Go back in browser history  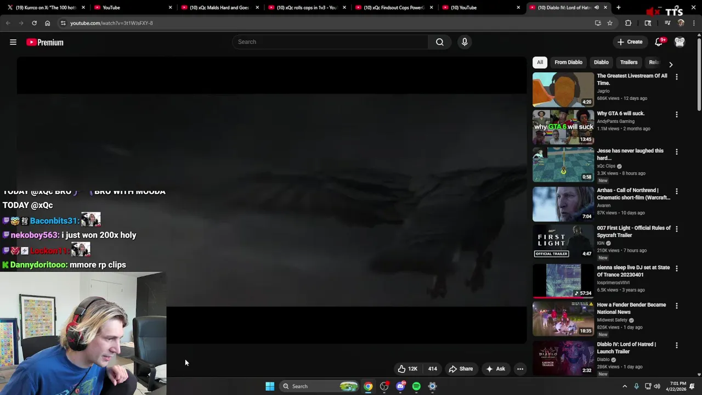pos(8,23)
